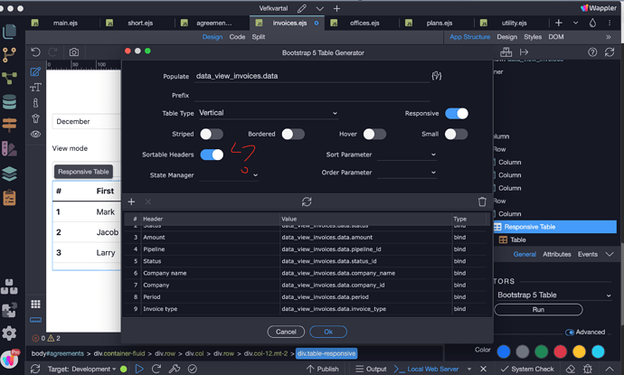The height and width of the screenshot is (375, 624).
Task: Select the yellow color swatch
Action: click(x=579, y=352)
